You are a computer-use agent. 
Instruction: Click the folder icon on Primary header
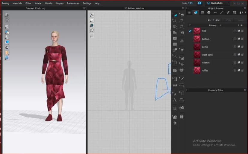point(242,25)
